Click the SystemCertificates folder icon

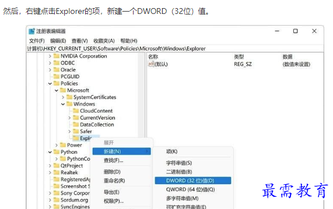point(69,97)
